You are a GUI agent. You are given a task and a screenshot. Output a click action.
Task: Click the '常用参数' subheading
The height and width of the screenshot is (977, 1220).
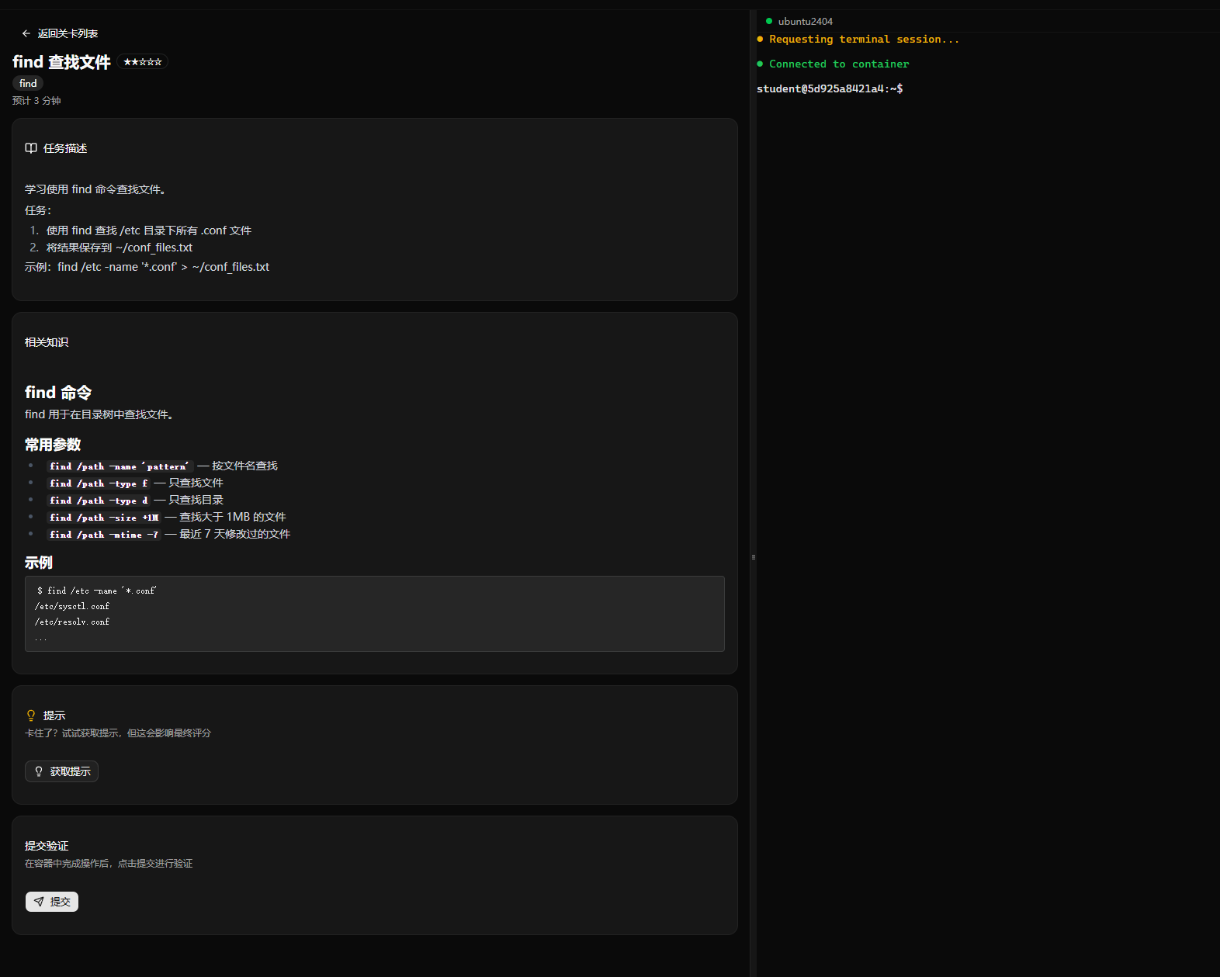(53, 445)
